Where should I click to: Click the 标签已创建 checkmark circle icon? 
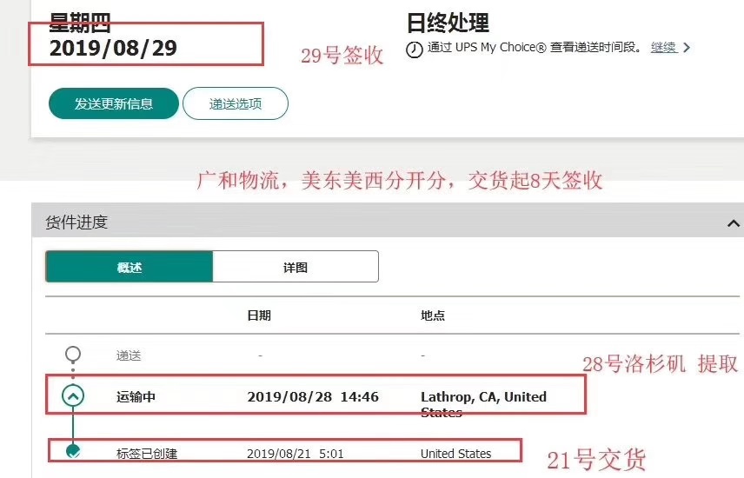[74, 451]
